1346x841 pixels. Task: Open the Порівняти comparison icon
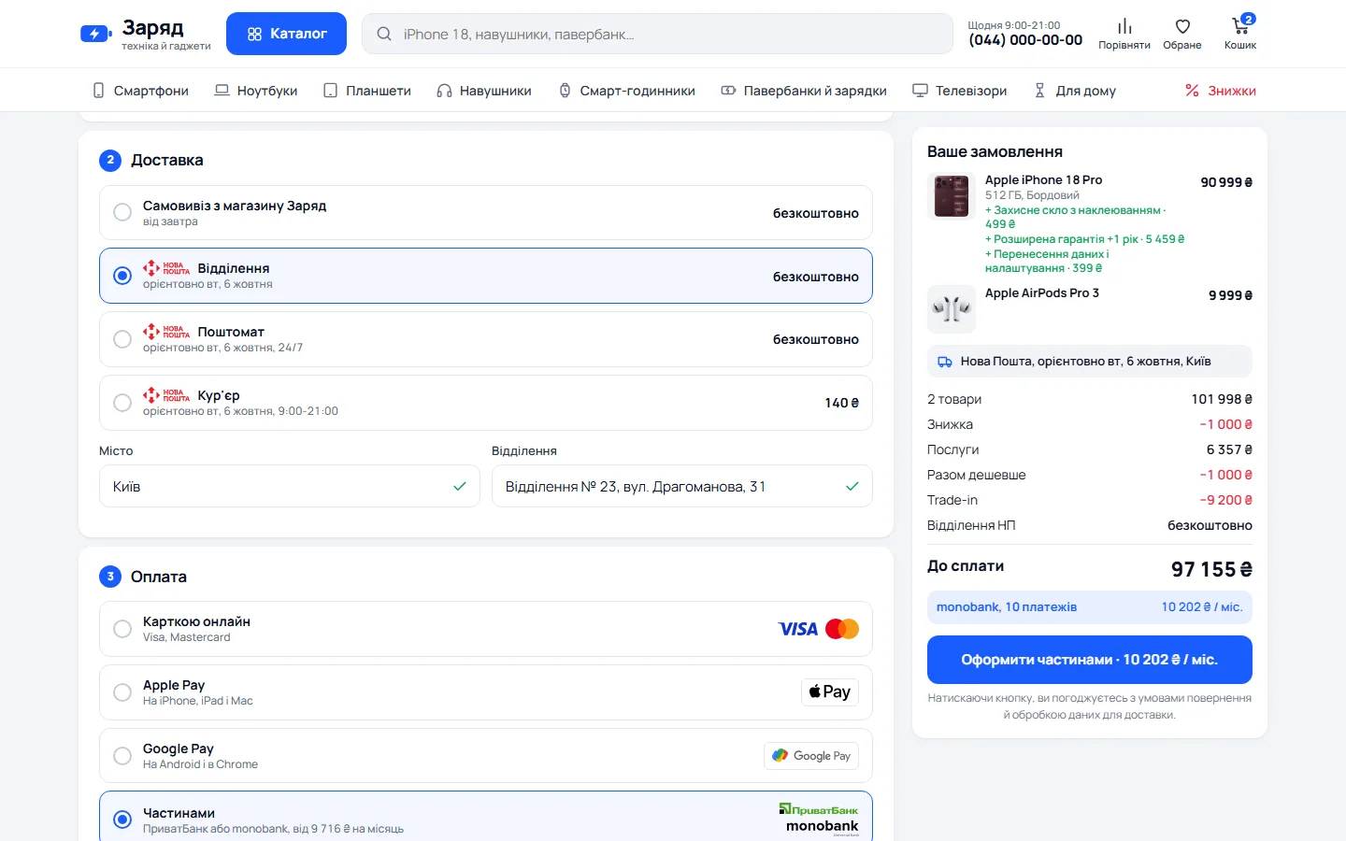pyautogui.click(x=1124, y=34)
